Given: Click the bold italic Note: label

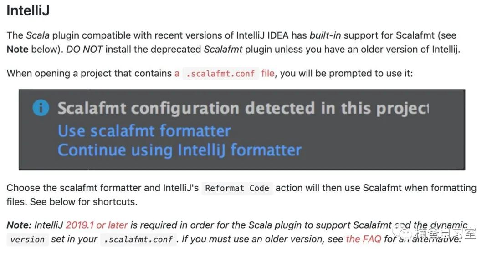Looking at the screenshot, I should [x=19, y=225].
